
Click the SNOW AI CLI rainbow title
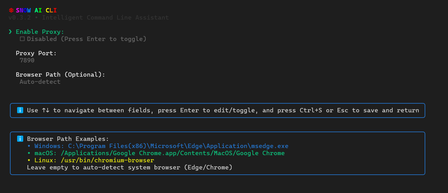(x=36, y=10)
